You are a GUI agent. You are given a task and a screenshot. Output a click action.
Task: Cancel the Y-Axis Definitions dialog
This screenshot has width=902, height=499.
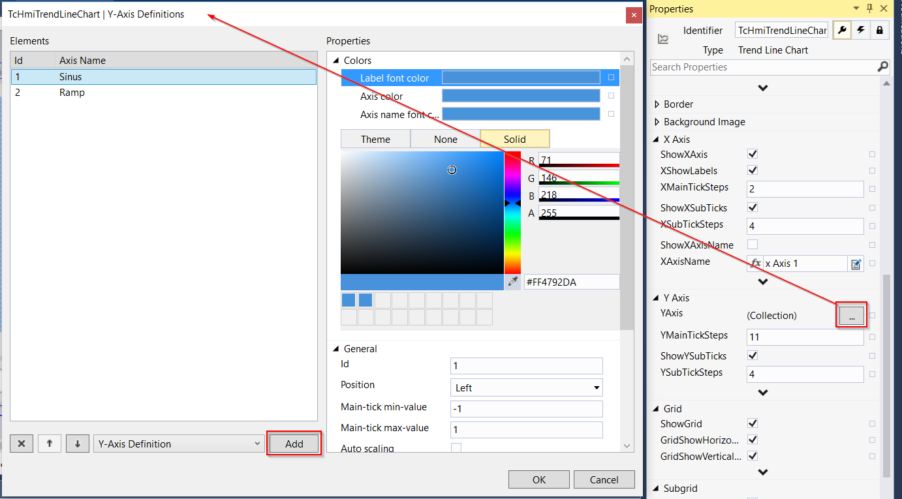(604, 479)
